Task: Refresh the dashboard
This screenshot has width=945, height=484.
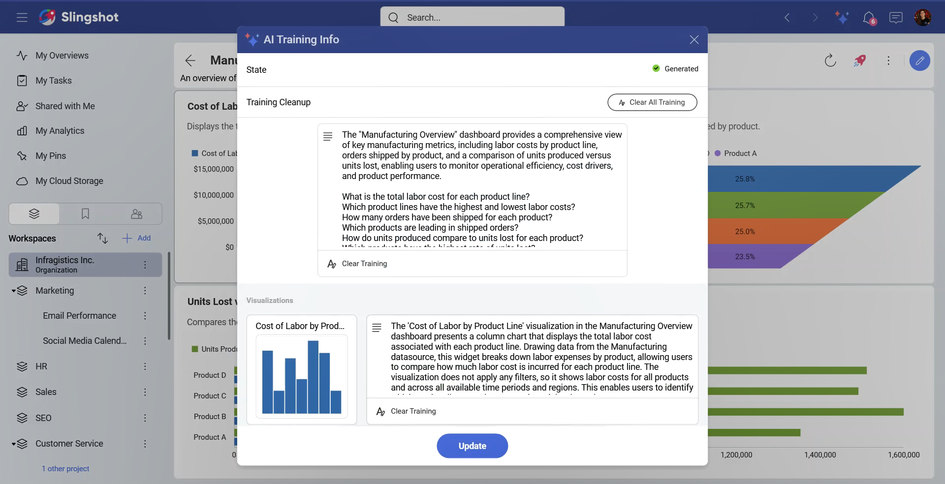Action: (830, 60)
